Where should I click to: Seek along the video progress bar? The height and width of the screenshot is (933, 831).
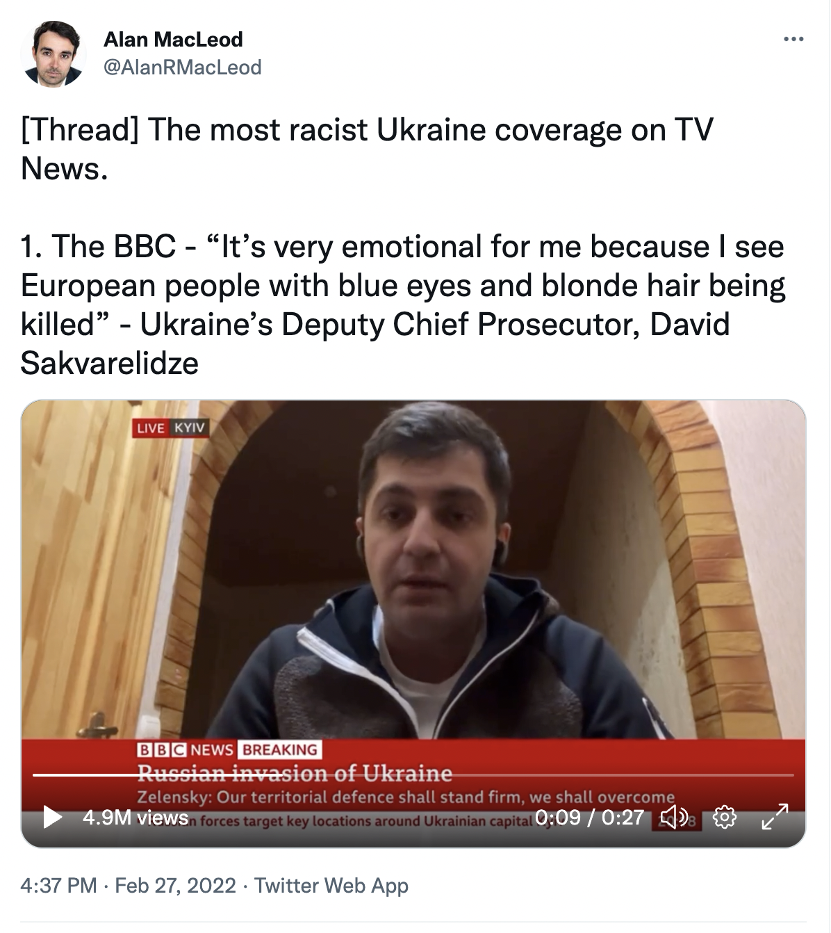[x=413, y=774]
